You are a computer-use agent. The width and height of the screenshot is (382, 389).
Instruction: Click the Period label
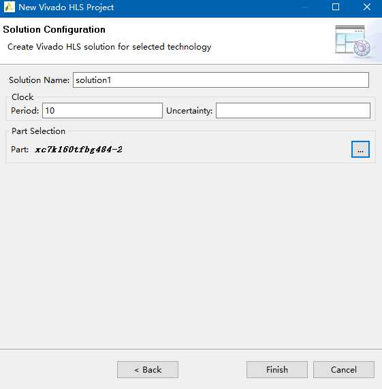tap(25, 111)
